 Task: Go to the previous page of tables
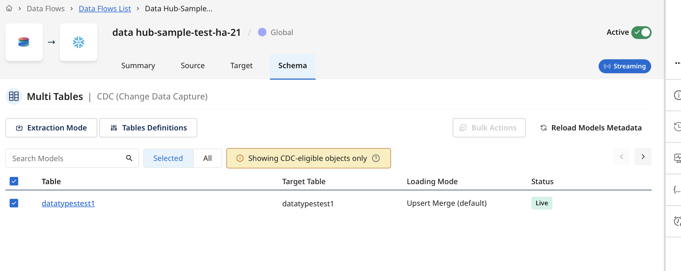[622, 157]
